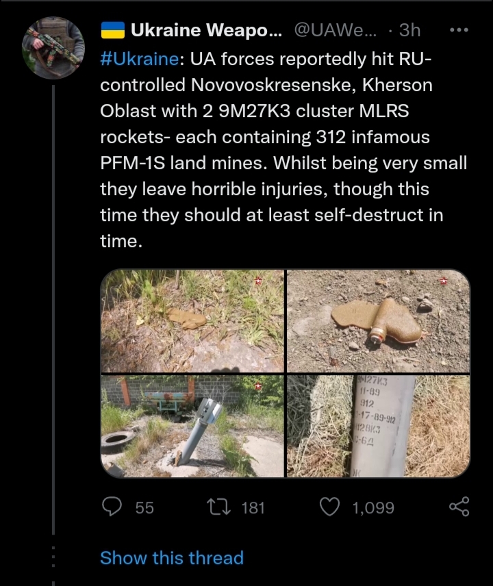
Task: Click the 55 replies count
Action: coord(144,507)
